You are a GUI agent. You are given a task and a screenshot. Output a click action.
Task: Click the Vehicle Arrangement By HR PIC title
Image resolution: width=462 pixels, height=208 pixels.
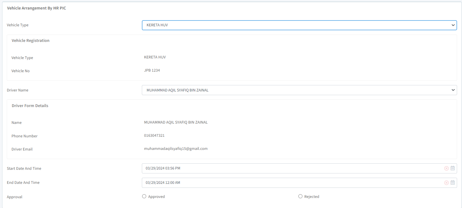click(x=36, y=8)
